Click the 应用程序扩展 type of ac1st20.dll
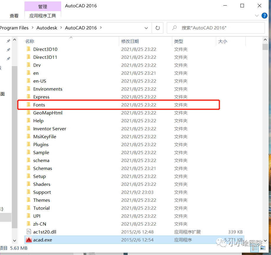271x255 pixels. click(187, 232)
